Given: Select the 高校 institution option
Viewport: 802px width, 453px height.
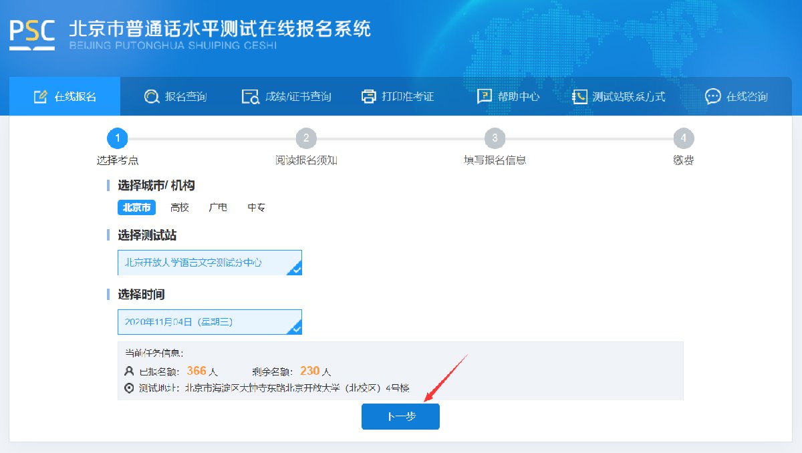Looking at the screenshot, I should [180, 208].
